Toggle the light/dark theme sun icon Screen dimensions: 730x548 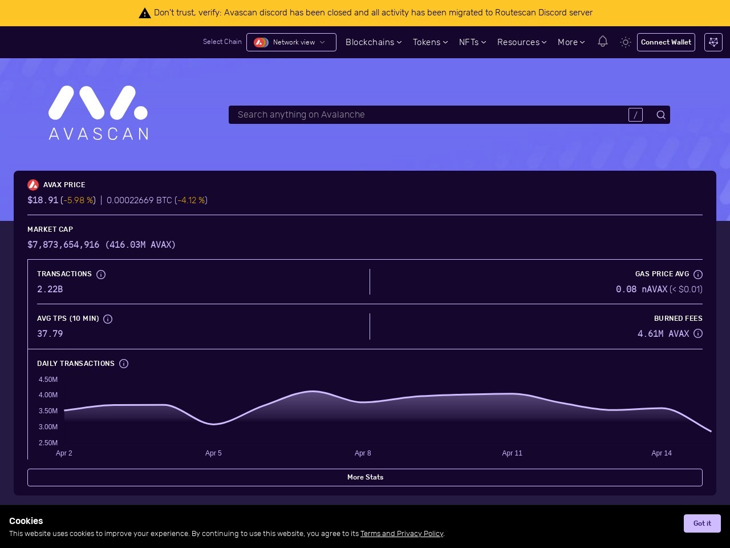[x=626, y=42]
